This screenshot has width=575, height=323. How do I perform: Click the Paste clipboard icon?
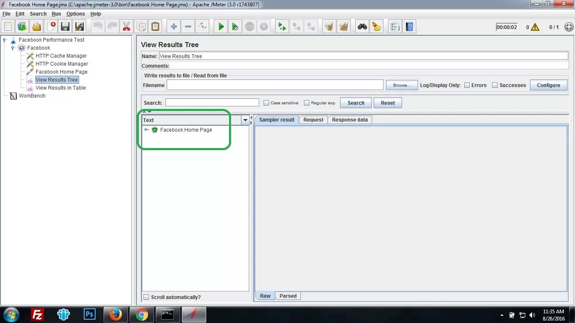(x=155, y=26)
